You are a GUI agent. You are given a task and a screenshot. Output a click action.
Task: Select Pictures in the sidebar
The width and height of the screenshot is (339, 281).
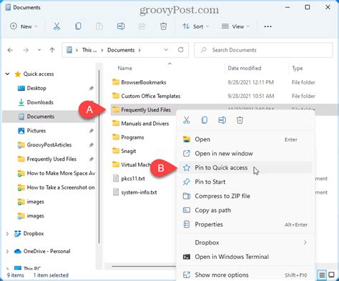point(36,131)
